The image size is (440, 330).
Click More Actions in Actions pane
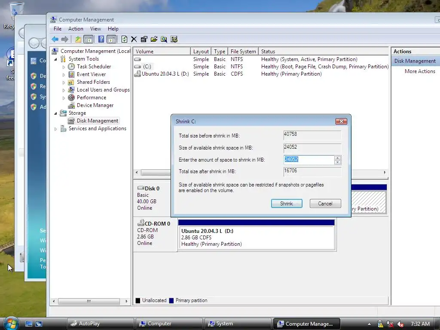420,71
